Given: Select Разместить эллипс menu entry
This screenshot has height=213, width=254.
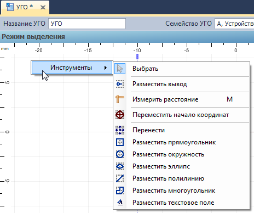Looking at the screenshot, I should (181, 166).
